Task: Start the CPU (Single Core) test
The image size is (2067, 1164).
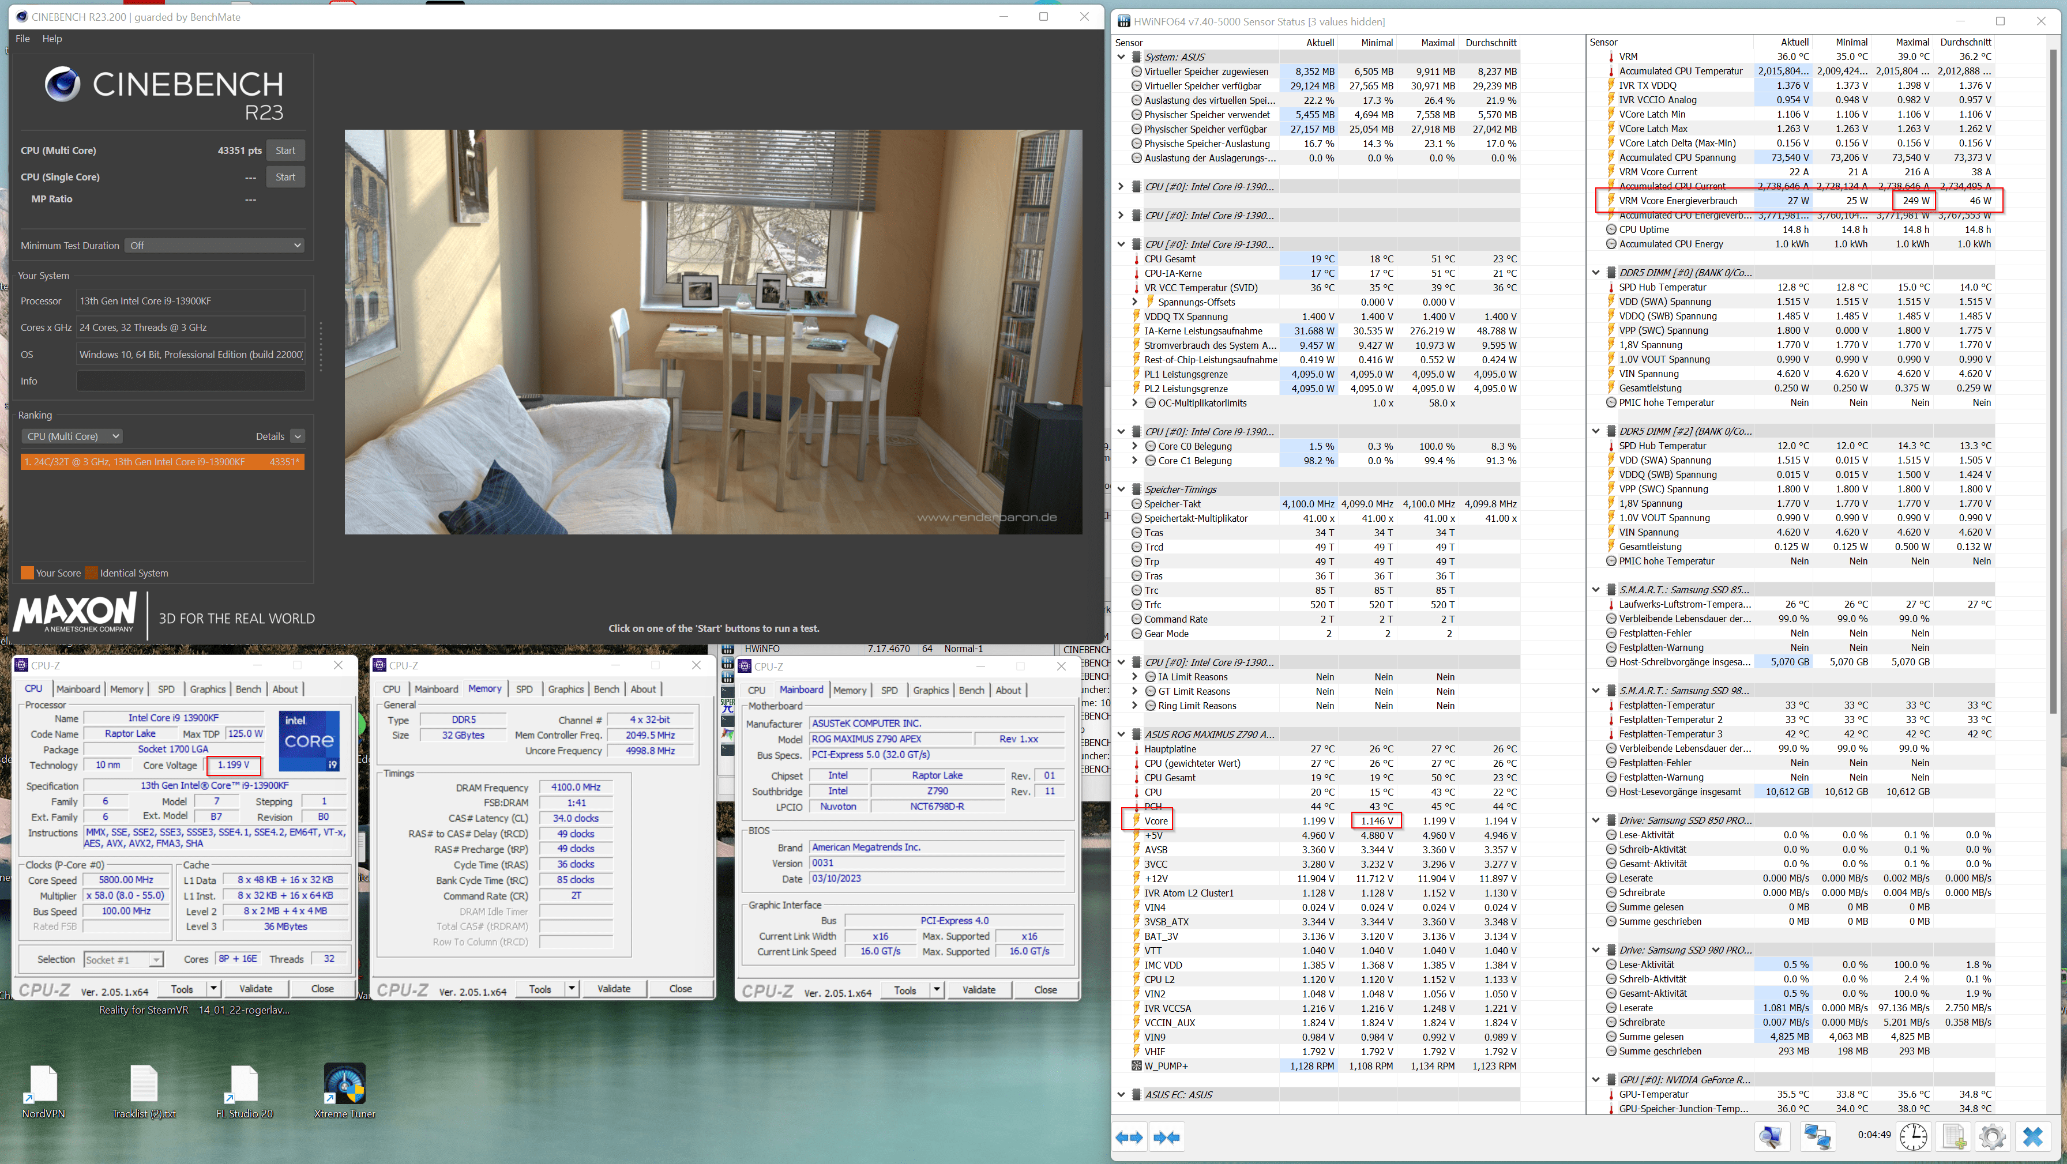Action: pos(285,178)
